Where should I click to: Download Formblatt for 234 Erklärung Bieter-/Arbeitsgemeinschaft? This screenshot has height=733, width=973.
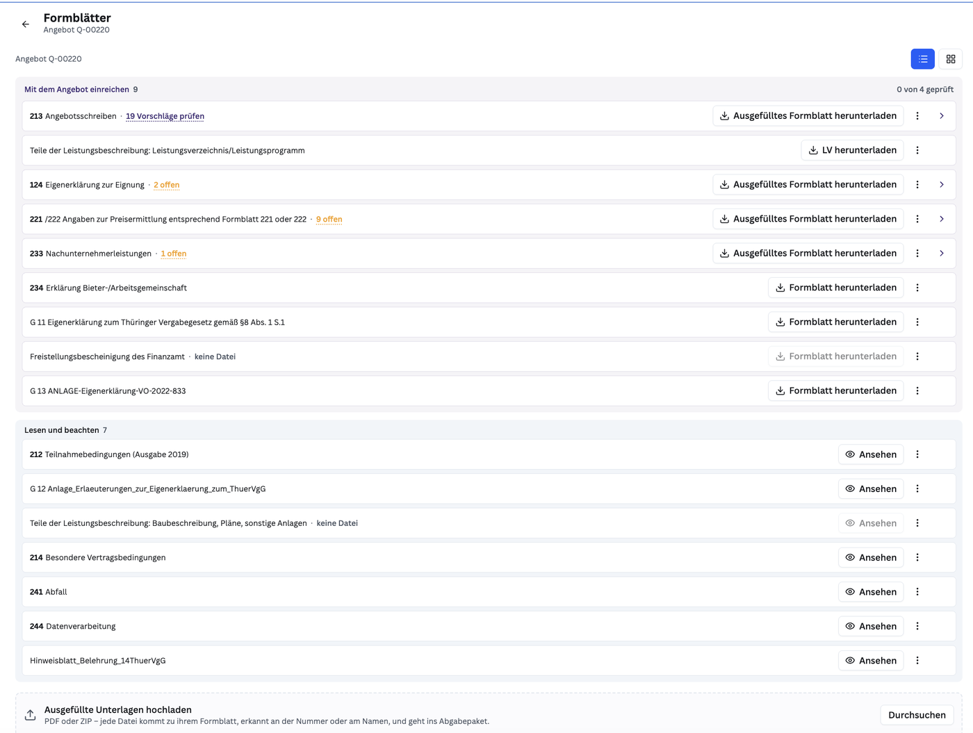coord(836,288)
